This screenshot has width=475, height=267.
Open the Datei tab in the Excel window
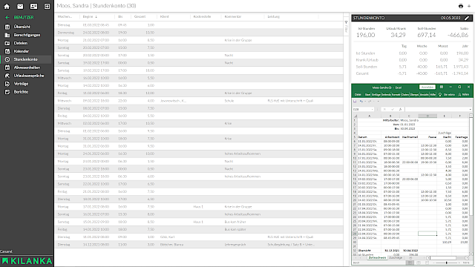pyautogui.click(x=358, y=95)
